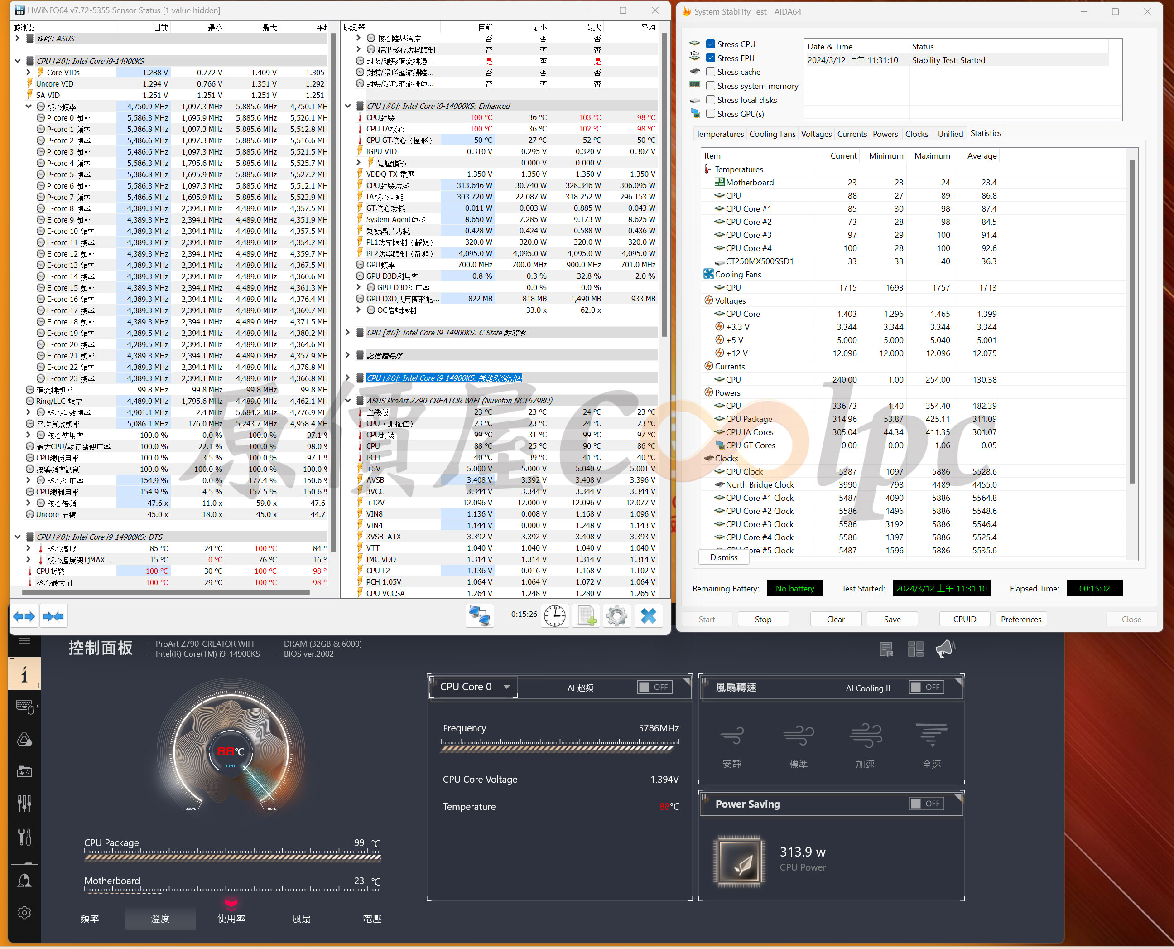Click the blue X close sensors icon

[649, 616]
